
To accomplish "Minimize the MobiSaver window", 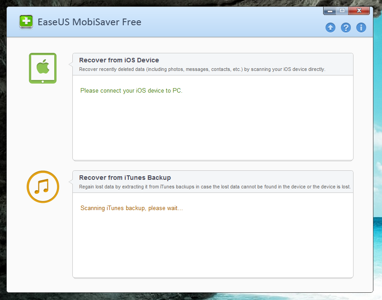I will pos(330,11).
